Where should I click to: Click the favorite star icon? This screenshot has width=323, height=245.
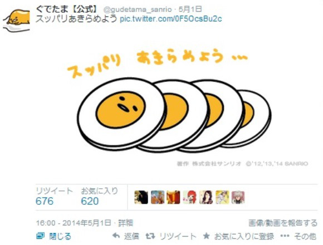[x=206, y=236]
